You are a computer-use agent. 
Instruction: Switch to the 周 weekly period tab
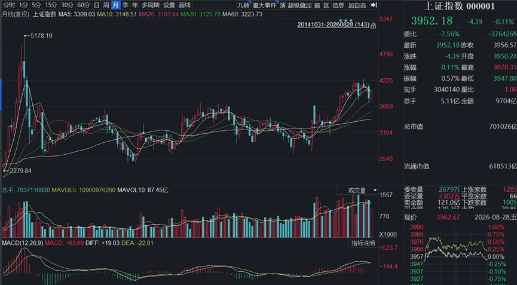coord(106,5)
